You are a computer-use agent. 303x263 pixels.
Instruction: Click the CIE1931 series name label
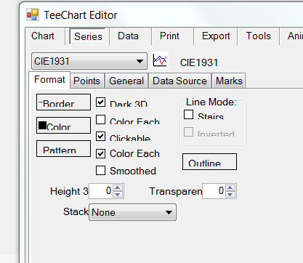coord(199,62)
